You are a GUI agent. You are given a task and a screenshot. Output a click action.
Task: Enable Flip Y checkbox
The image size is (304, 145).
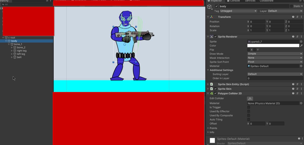(x=255, y=50)
